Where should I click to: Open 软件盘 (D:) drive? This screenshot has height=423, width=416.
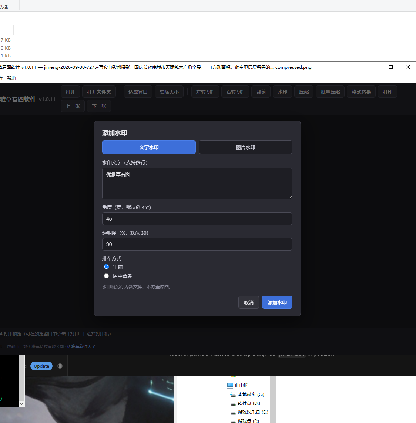pyautogui.click(x=245, y=403)
